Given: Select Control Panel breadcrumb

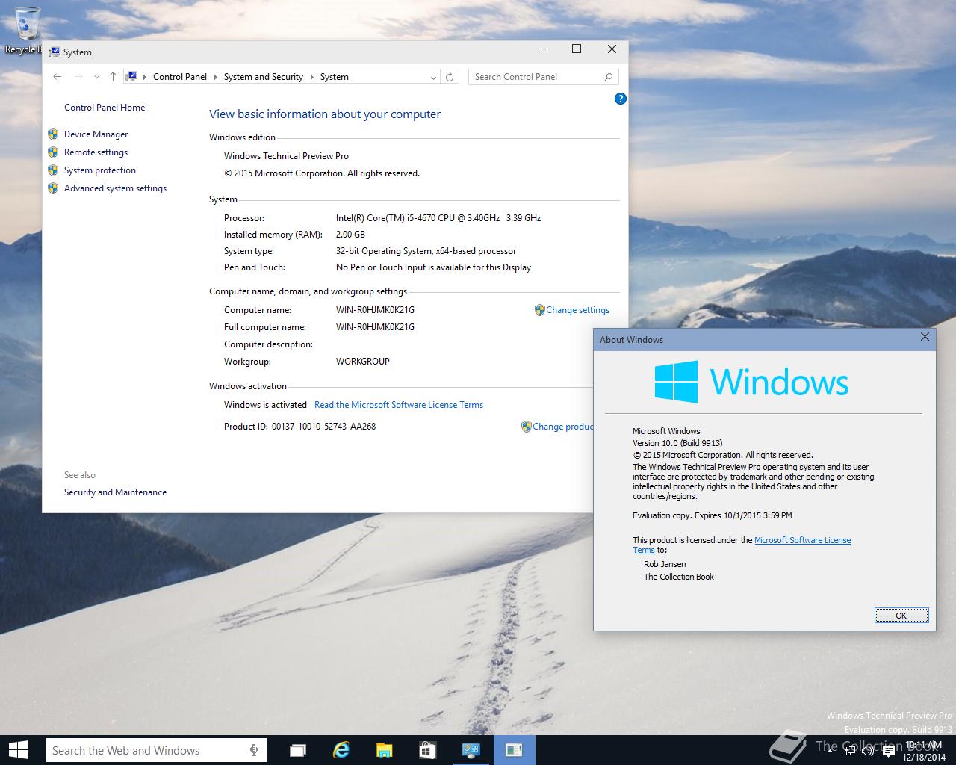Looking at the screenshot, I should pyautogui.click(x=180, y=76).
